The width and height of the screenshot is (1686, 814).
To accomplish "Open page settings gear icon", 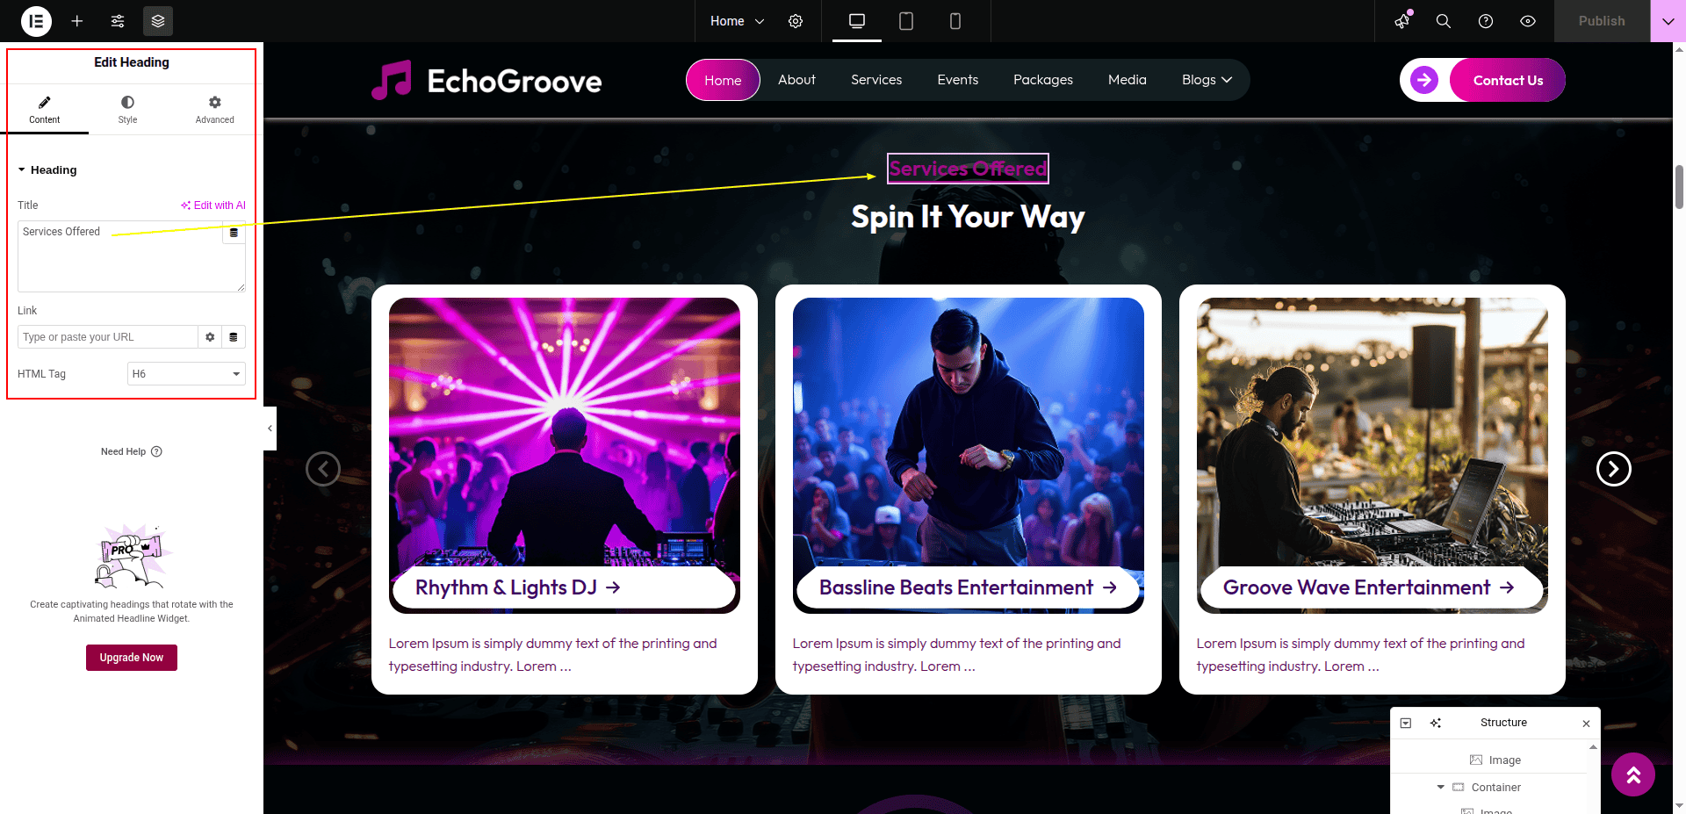I will coord(796,21).
